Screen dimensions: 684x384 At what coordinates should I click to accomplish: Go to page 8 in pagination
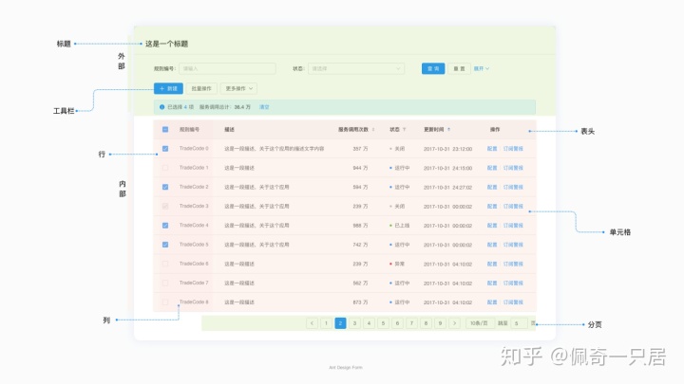pos(426,323)
